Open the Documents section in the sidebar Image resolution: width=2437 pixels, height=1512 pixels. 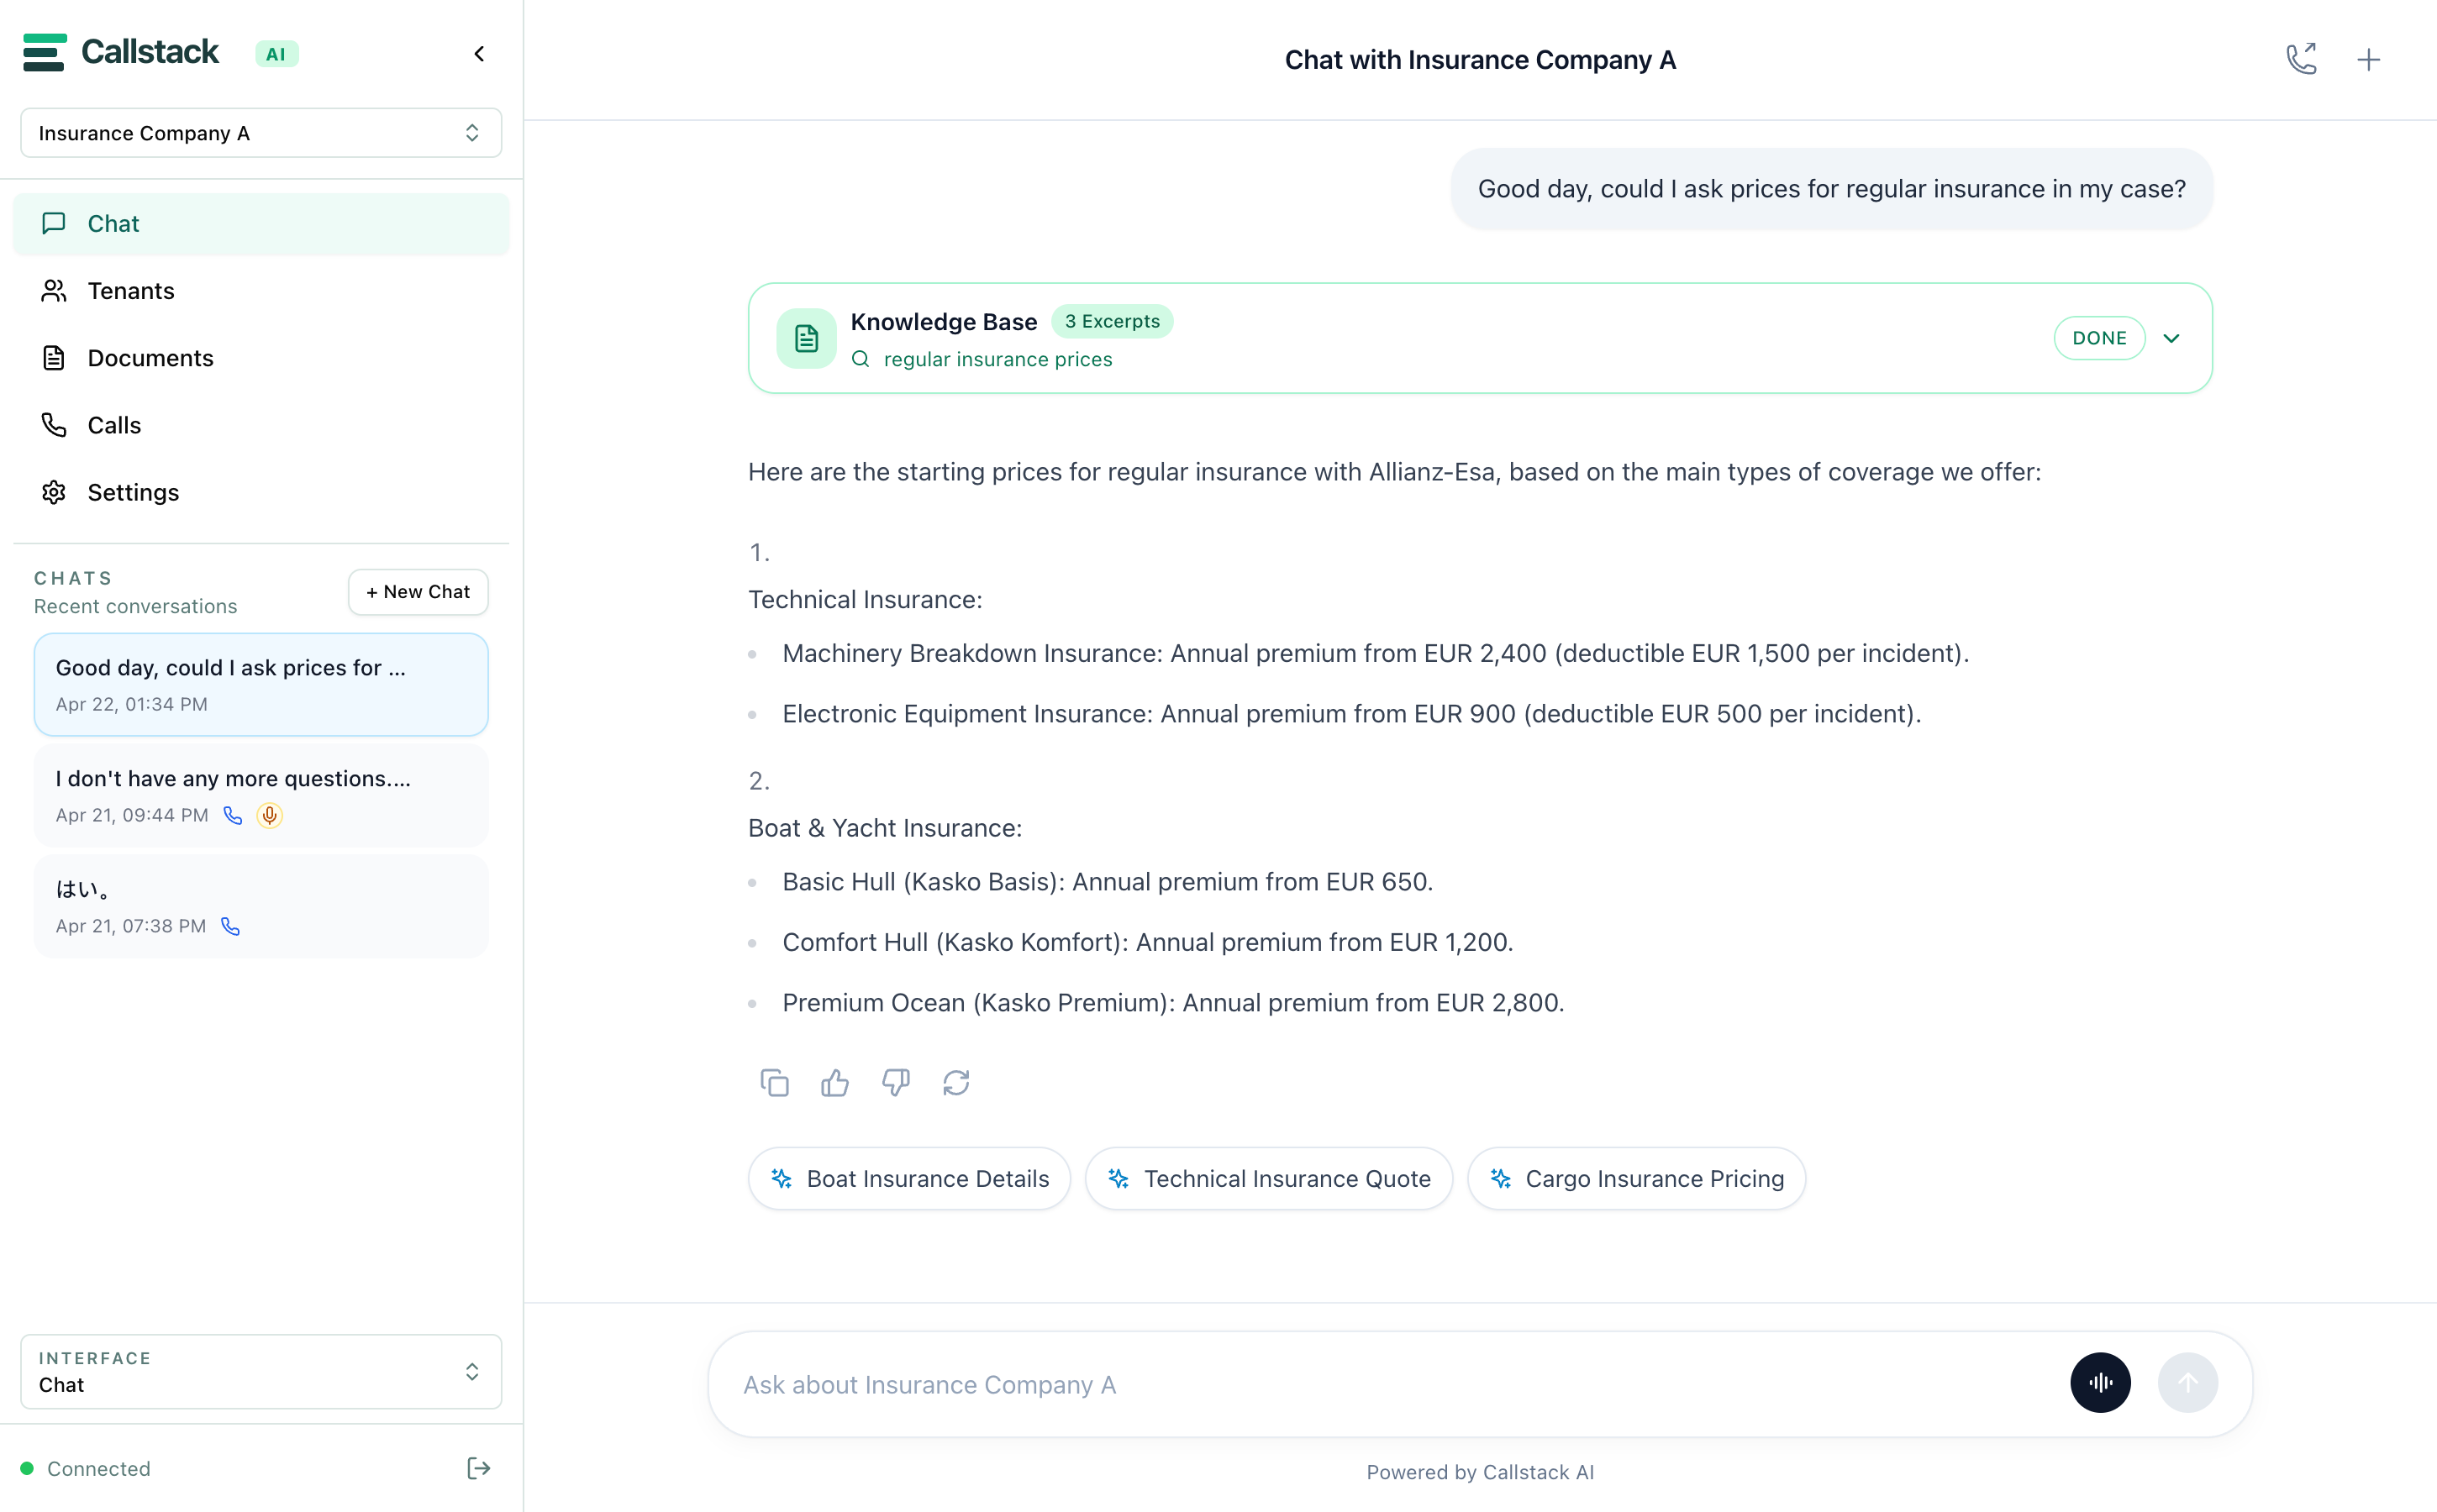[x=150, y=358]
